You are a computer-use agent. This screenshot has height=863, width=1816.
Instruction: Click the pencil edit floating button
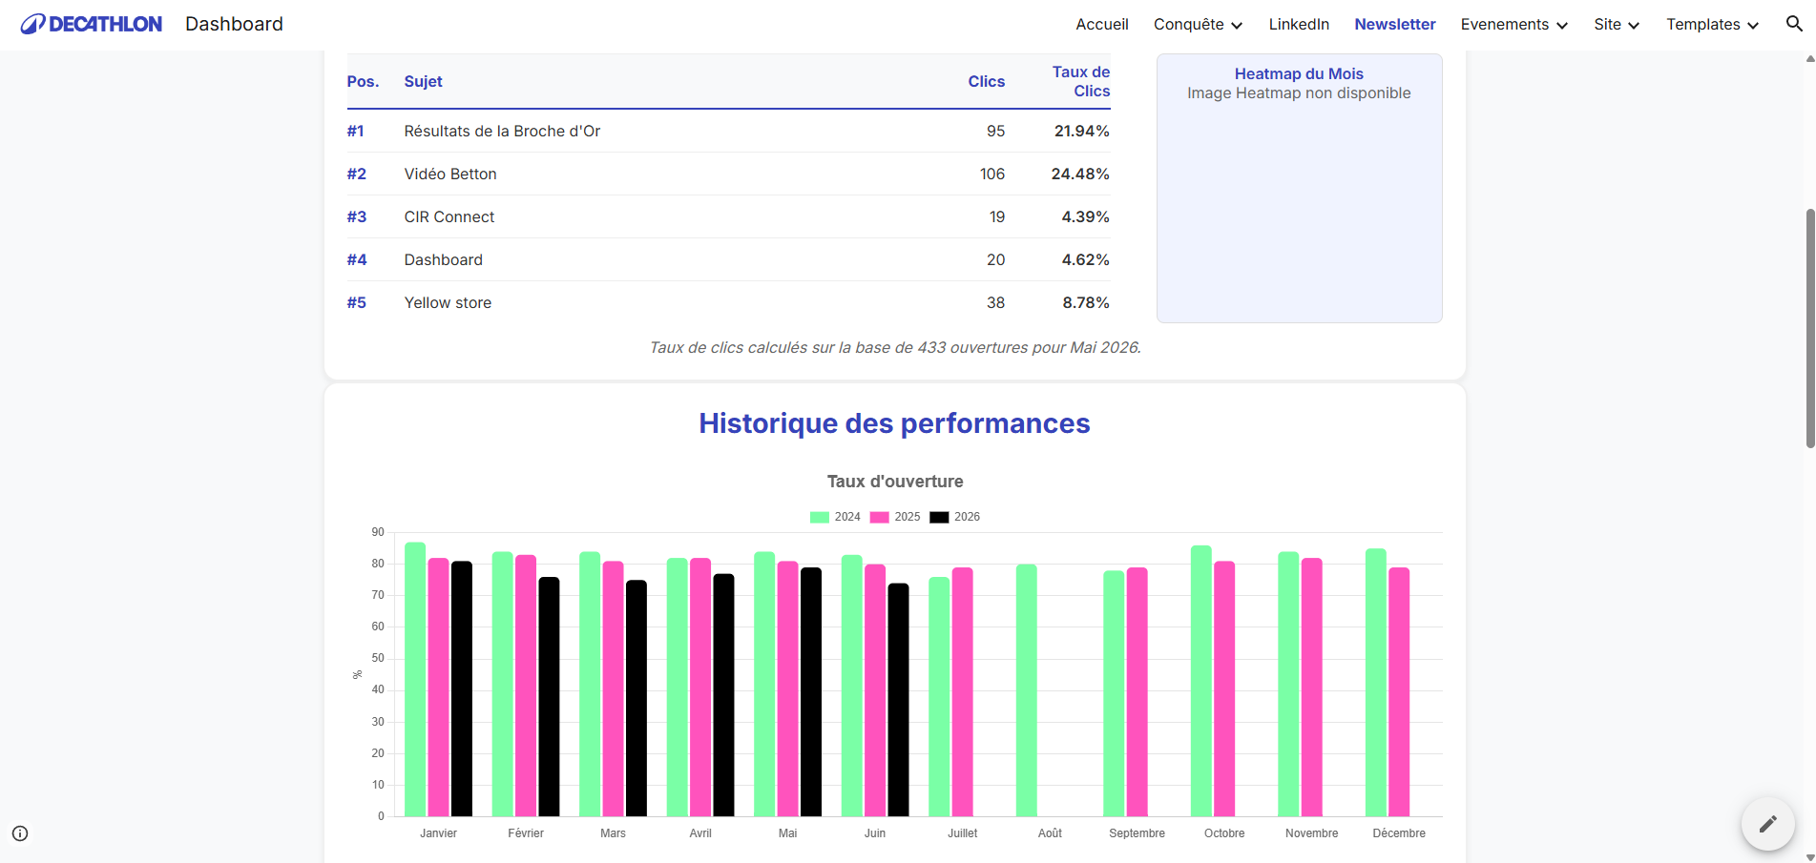(x=1767, y=823)
